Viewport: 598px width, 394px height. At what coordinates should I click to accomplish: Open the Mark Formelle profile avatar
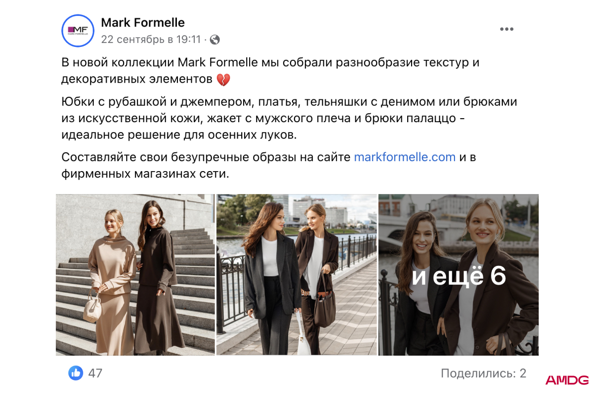(78, 31)
